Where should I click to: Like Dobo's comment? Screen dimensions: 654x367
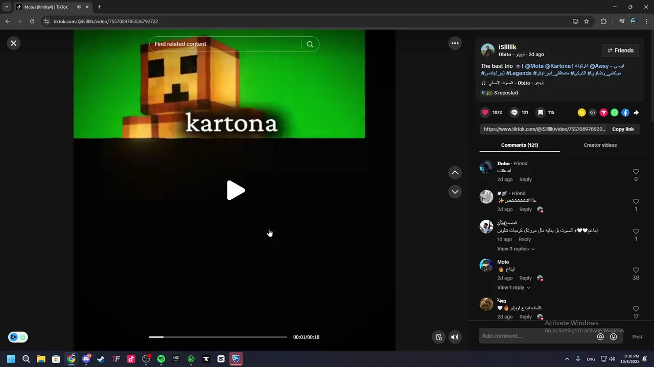pos(636,172)
